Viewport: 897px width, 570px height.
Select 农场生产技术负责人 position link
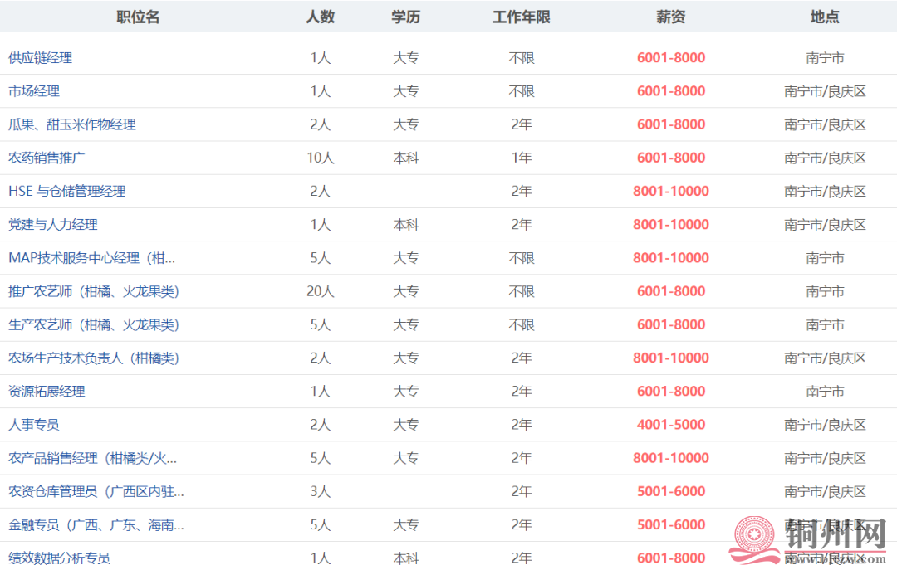[94, 358]
